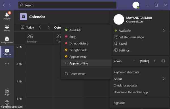
Task: Expand the About submenu chevron
Action: 163,79
